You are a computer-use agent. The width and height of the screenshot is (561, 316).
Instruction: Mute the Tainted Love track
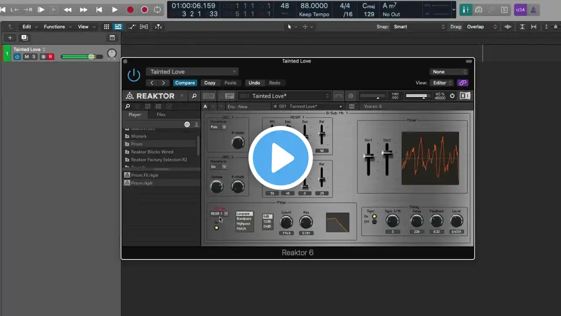coord(26,57)
